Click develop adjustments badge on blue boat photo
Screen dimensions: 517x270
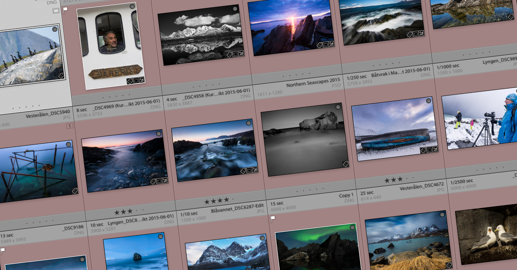(435, 149)
